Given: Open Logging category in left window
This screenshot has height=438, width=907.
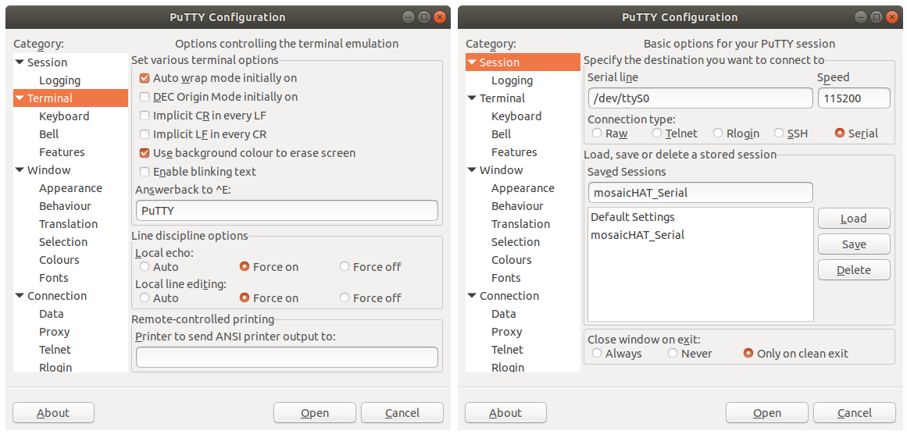Looking at the screenshot, I should [x=59, y=80].
